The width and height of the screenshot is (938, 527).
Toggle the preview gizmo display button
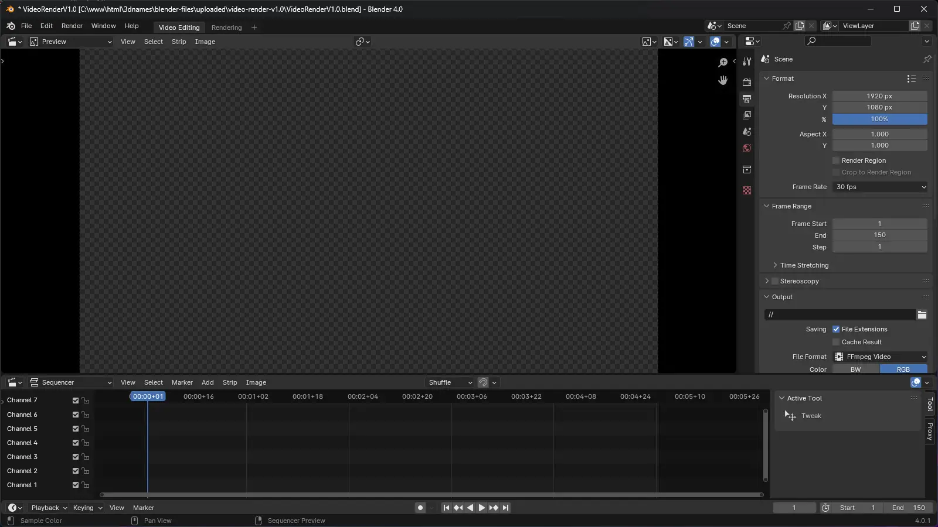pos(689,42)
